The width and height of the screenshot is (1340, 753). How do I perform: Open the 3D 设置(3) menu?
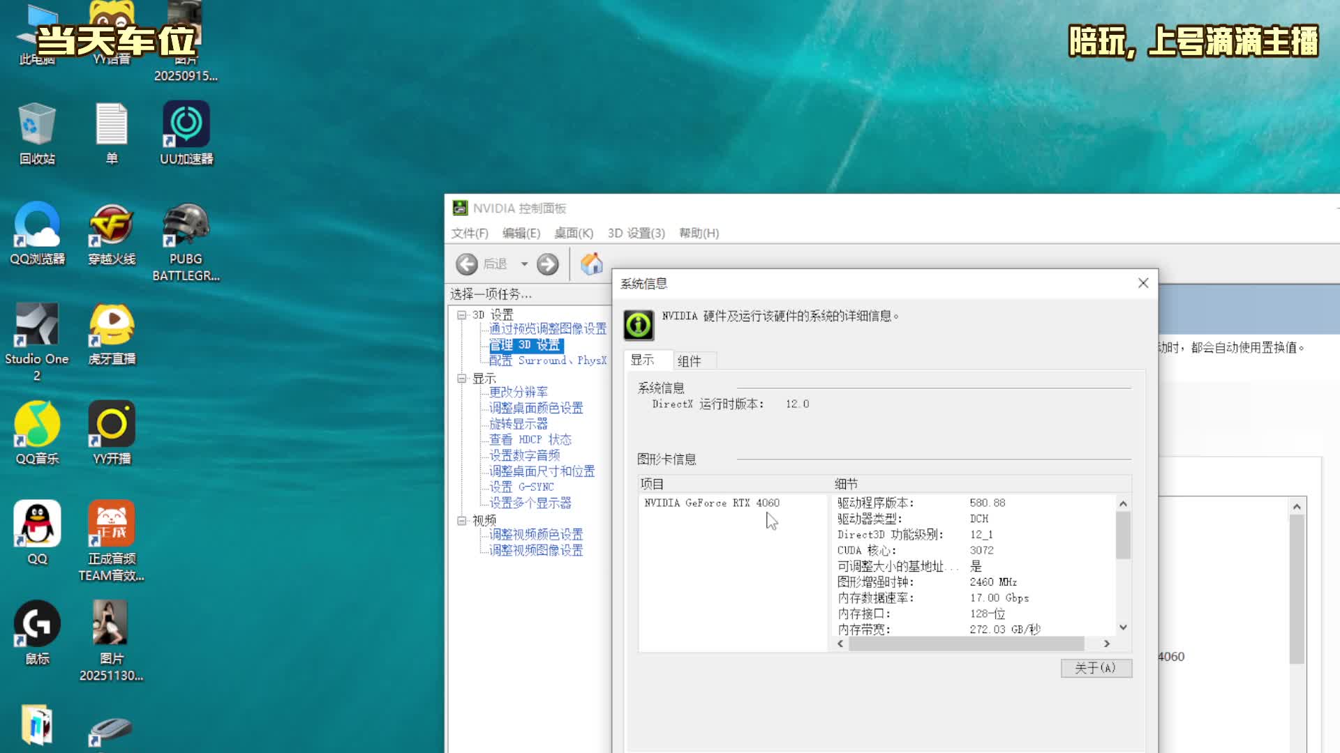[636, 233]
